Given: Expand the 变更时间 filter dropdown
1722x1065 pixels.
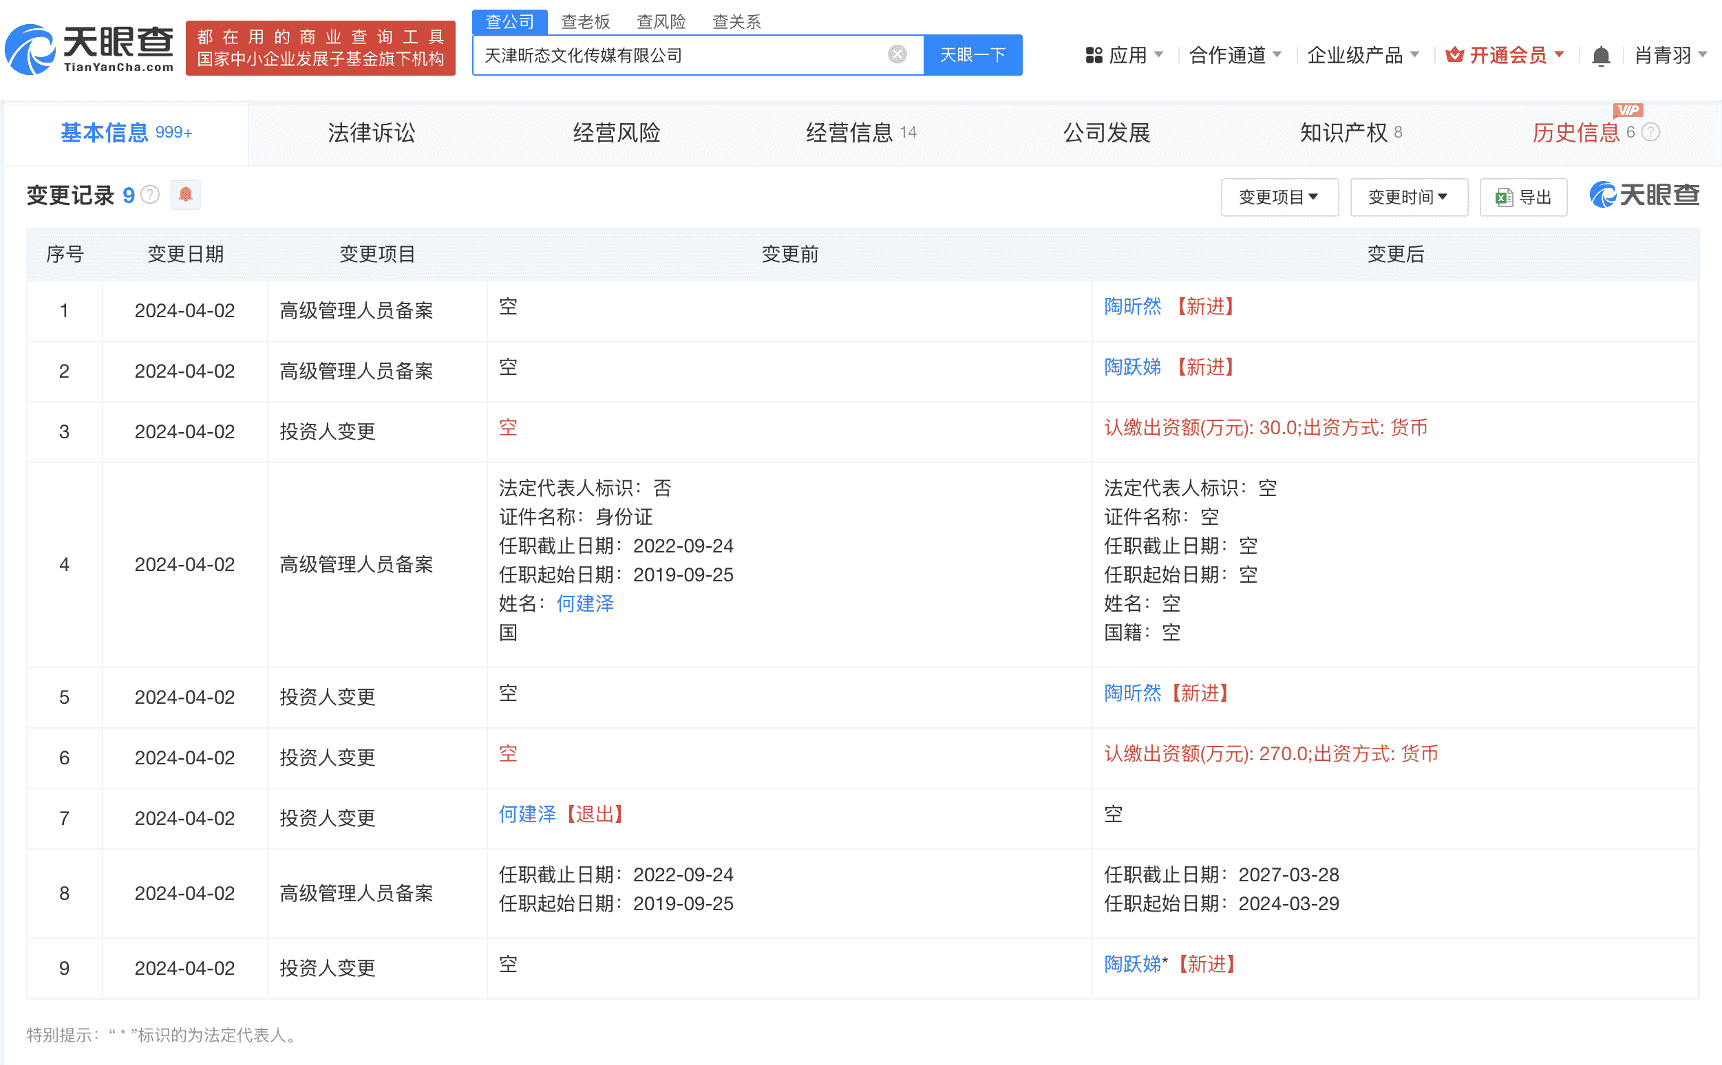Looking at the screenshot, I should point(1408,197).
